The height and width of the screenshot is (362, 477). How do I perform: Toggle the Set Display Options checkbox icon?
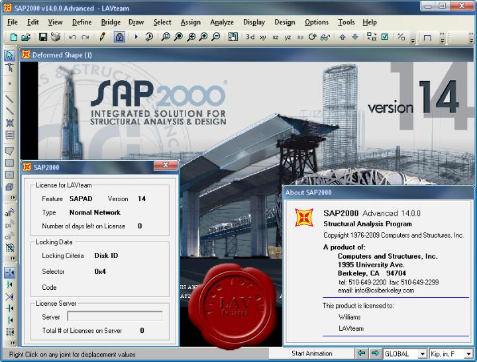[385, 37]
